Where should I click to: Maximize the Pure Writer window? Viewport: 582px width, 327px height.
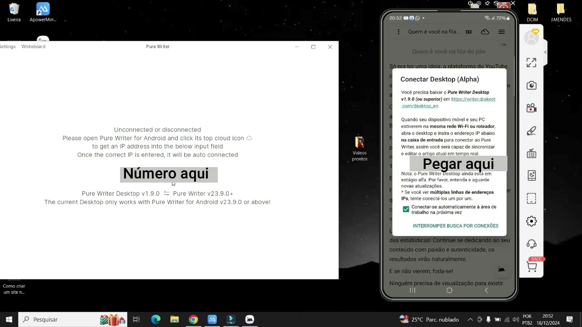(313, 47)
